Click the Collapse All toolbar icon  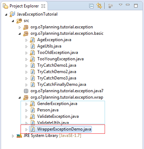[x=92, y=6]
